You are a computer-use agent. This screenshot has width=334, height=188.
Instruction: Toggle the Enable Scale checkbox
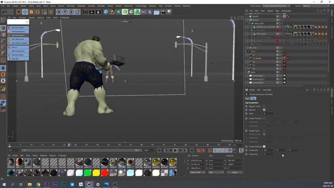[x=264, y=131]
